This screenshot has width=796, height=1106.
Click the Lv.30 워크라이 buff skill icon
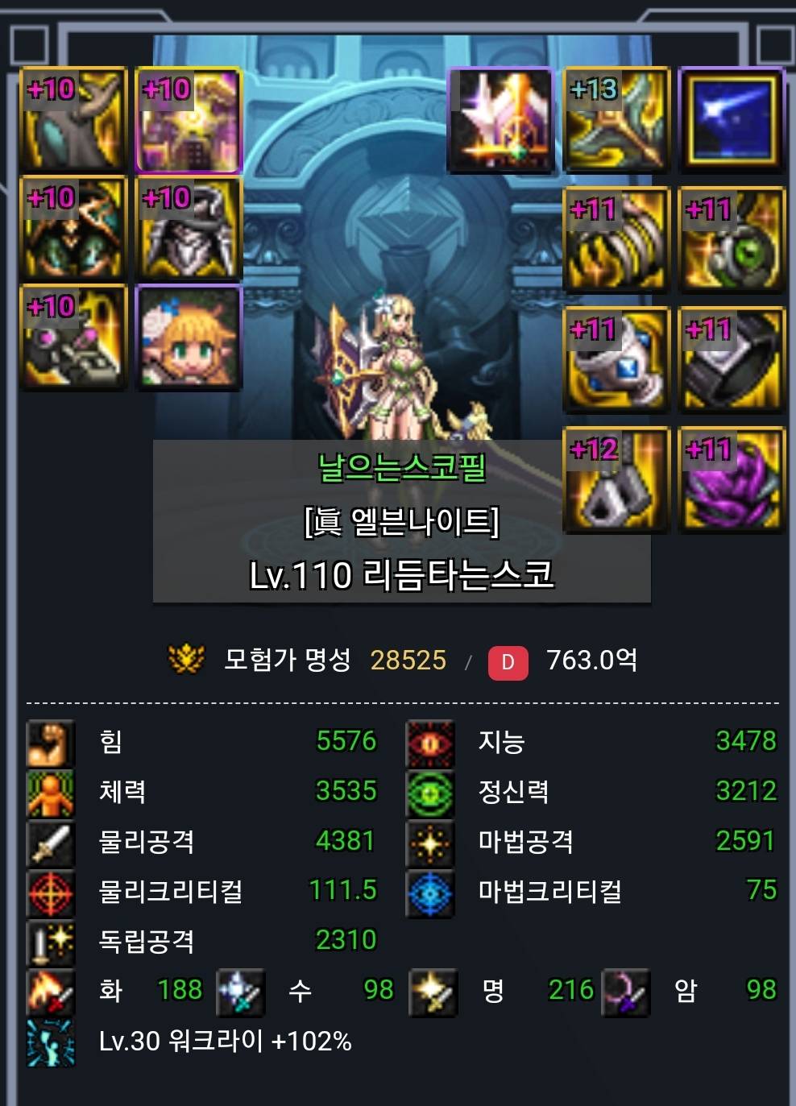51,1042
